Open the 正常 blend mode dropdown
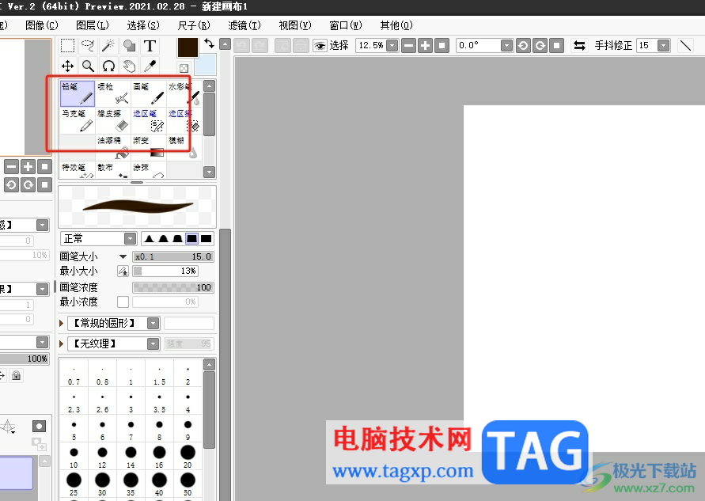 [130, 238]
